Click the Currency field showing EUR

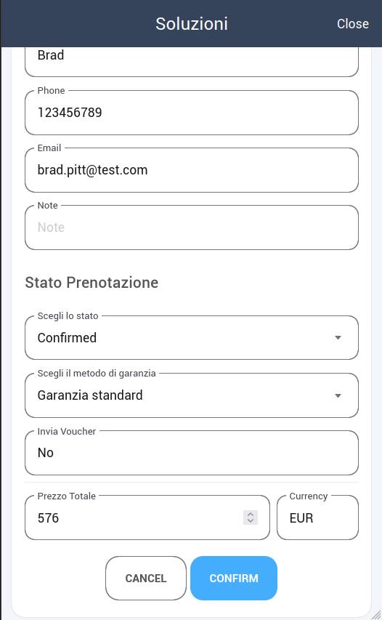317,518
